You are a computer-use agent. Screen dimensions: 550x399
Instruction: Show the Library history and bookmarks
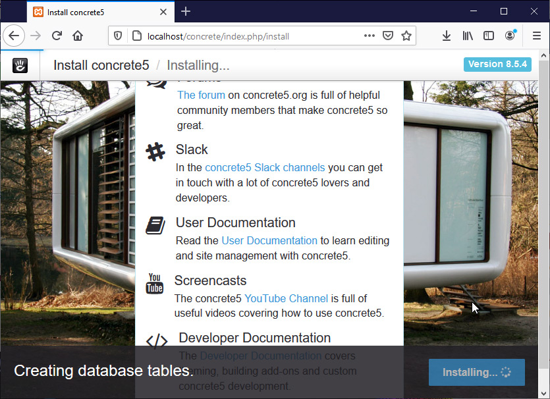(x=468, y=36)
